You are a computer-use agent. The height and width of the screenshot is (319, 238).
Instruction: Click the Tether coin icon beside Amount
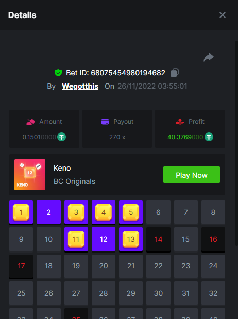click(x=61, y=137)
